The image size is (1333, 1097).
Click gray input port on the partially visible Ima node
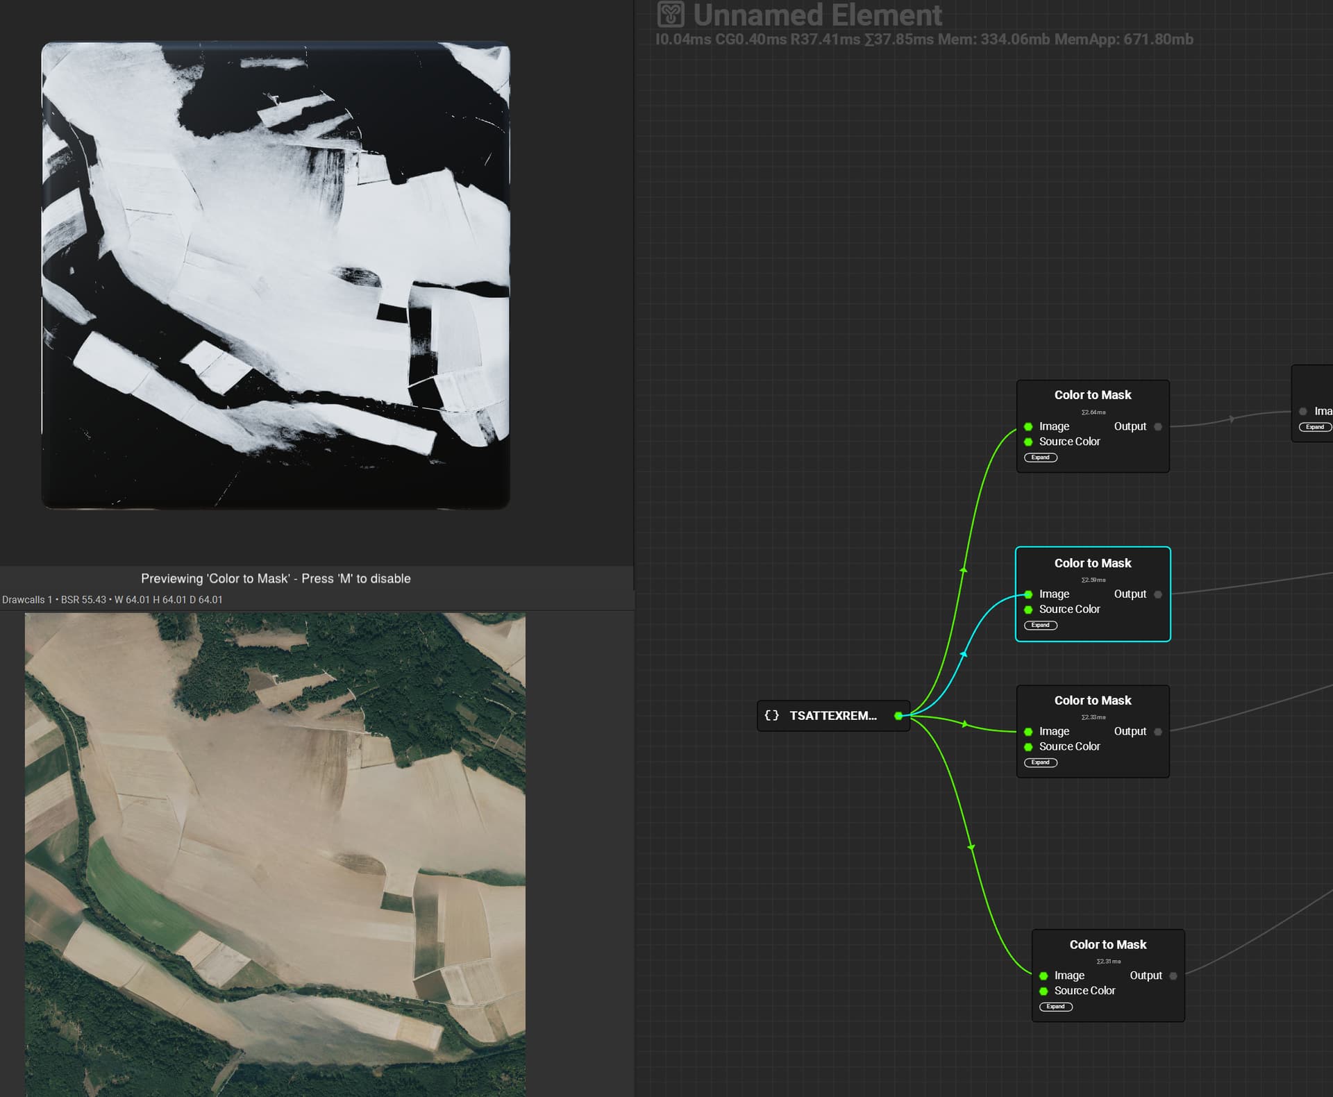(1303, 412)
